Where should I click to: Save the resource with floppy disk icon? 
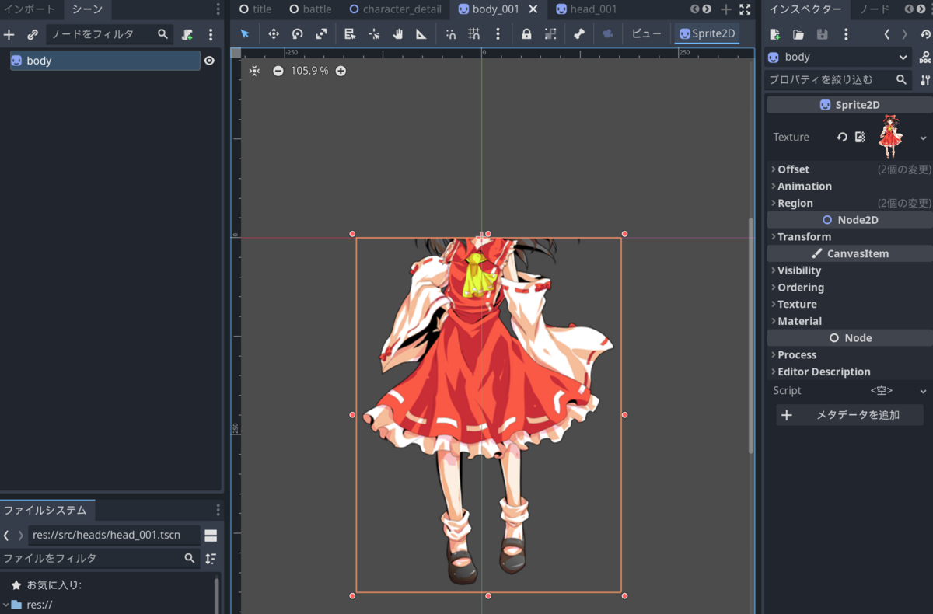822,34
